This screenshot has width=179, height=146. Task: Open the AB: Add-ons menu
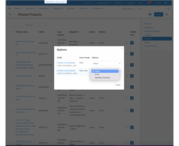(x=98, y=8)
